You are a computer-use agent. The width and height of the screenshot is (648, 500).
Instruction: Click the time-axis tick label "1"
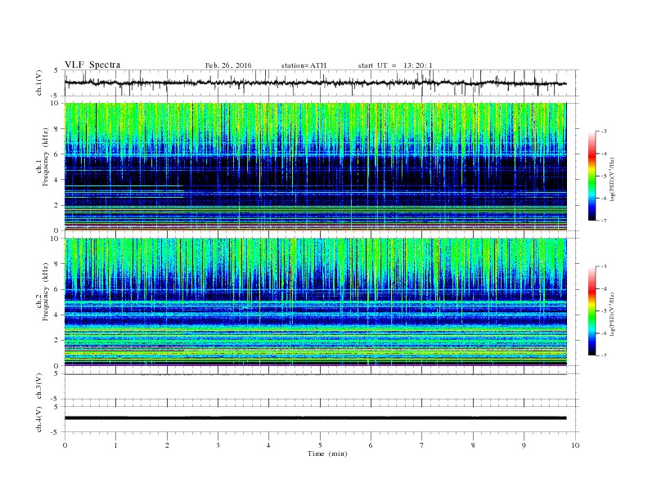[115, 445]
